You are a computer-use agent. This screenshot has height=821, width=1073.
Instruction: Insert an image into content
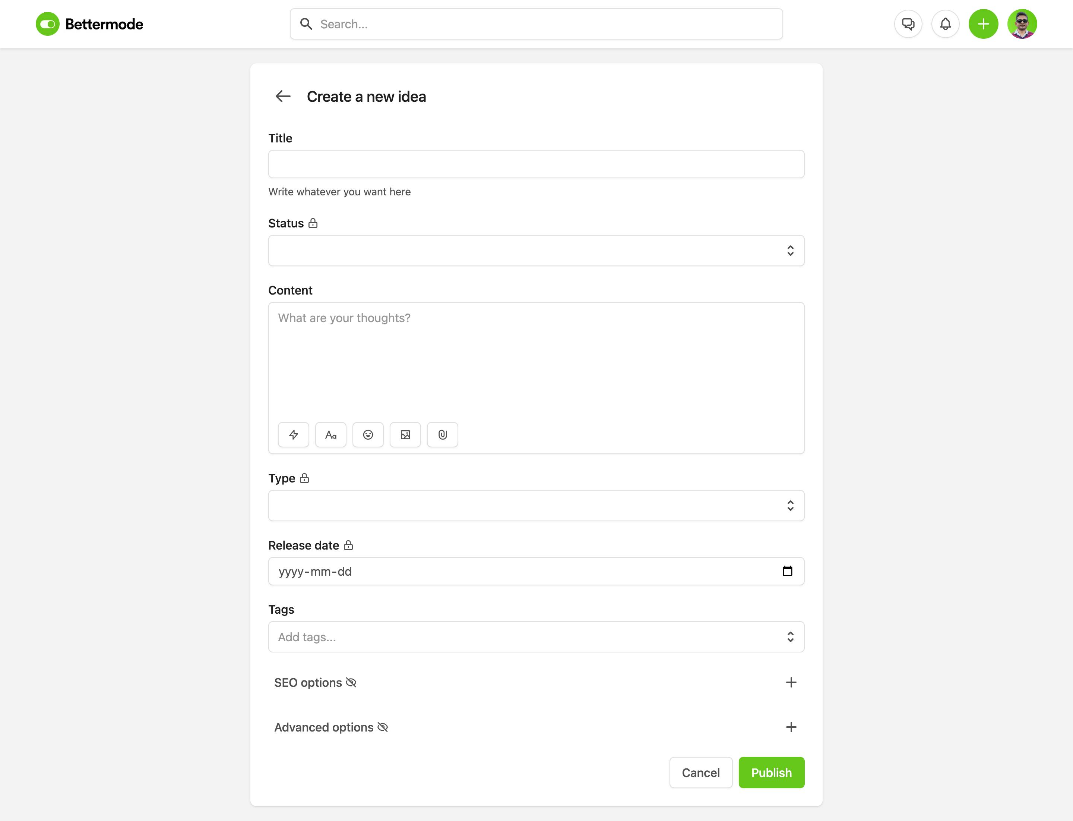(405, 434)
